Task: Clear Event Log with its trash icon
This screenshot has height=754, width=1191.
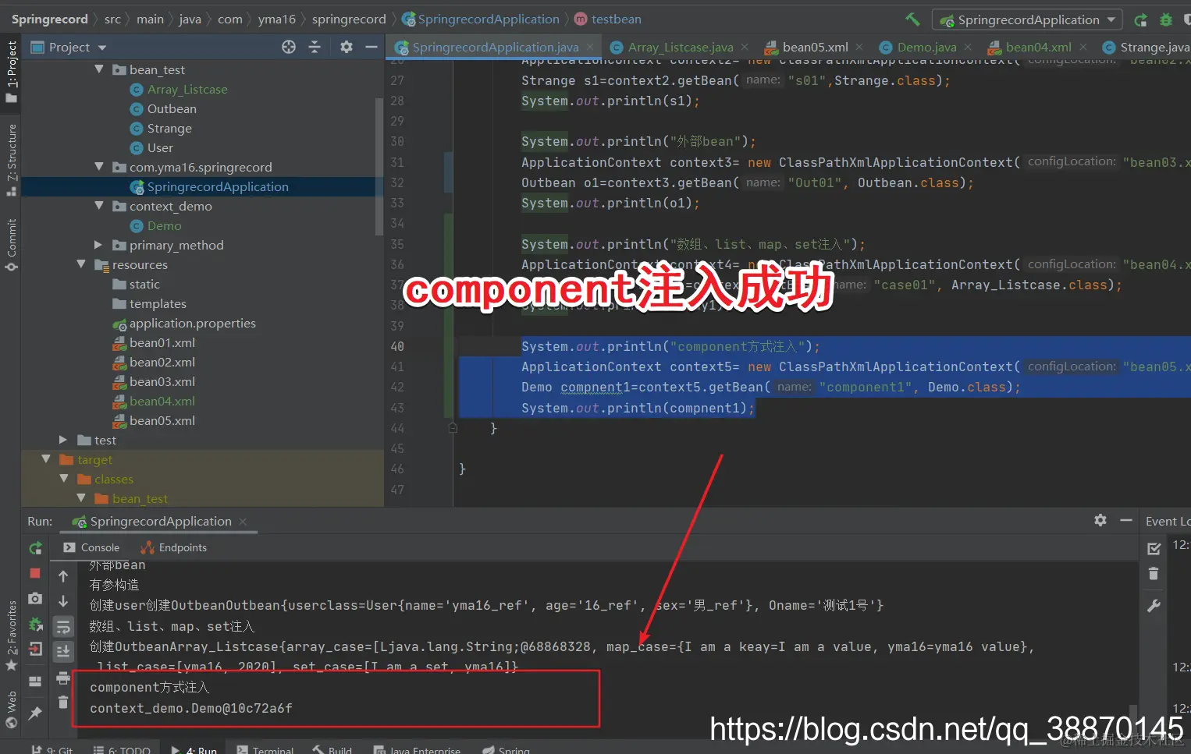Action: pyautogui.click(x=1154, y=574)
